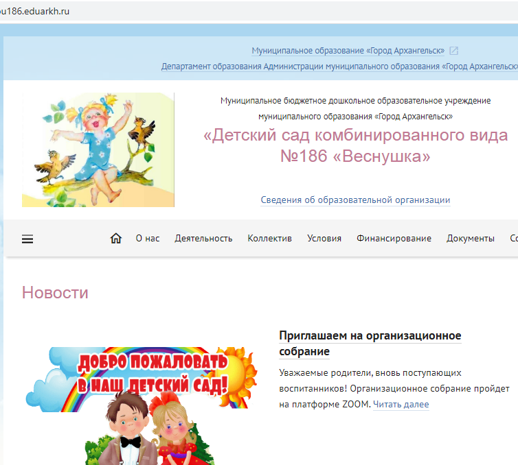
Task: Go to the «Условия» section
Action: click(x=324, y=239)
